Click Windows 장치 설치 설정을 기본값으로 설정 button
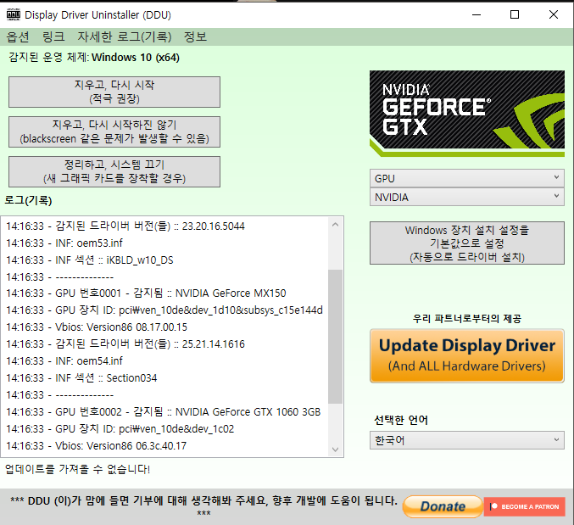 466,243
